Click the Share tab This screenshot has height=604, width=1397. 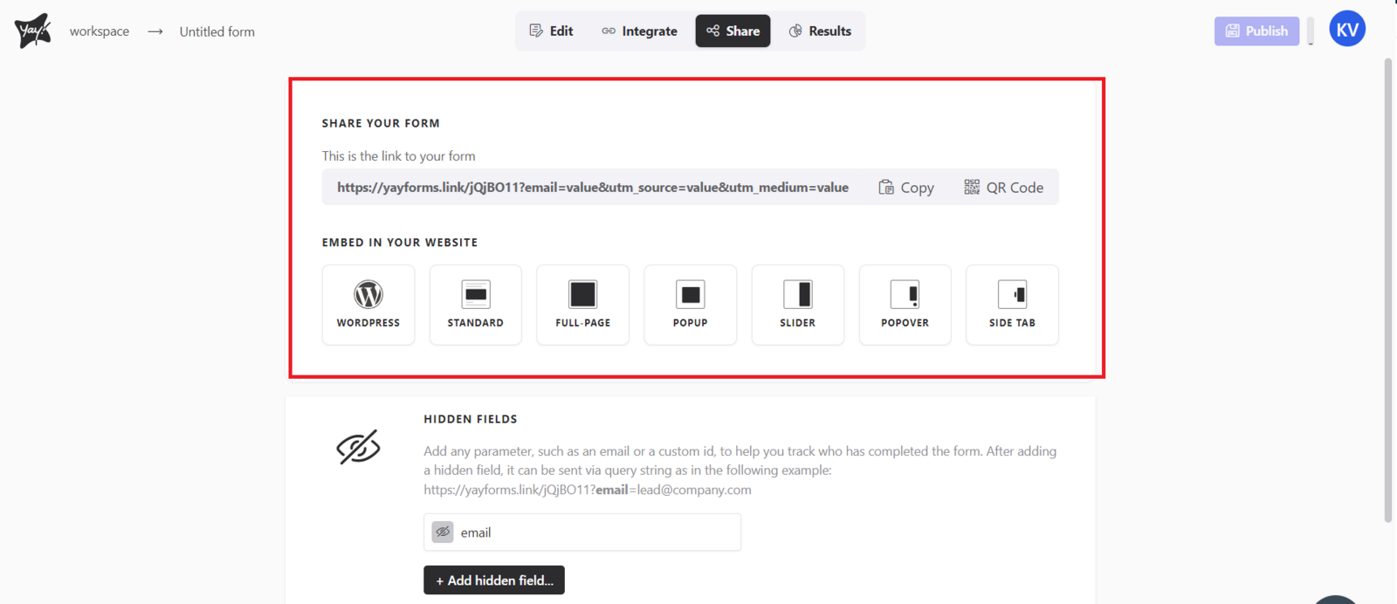(733, 31)
